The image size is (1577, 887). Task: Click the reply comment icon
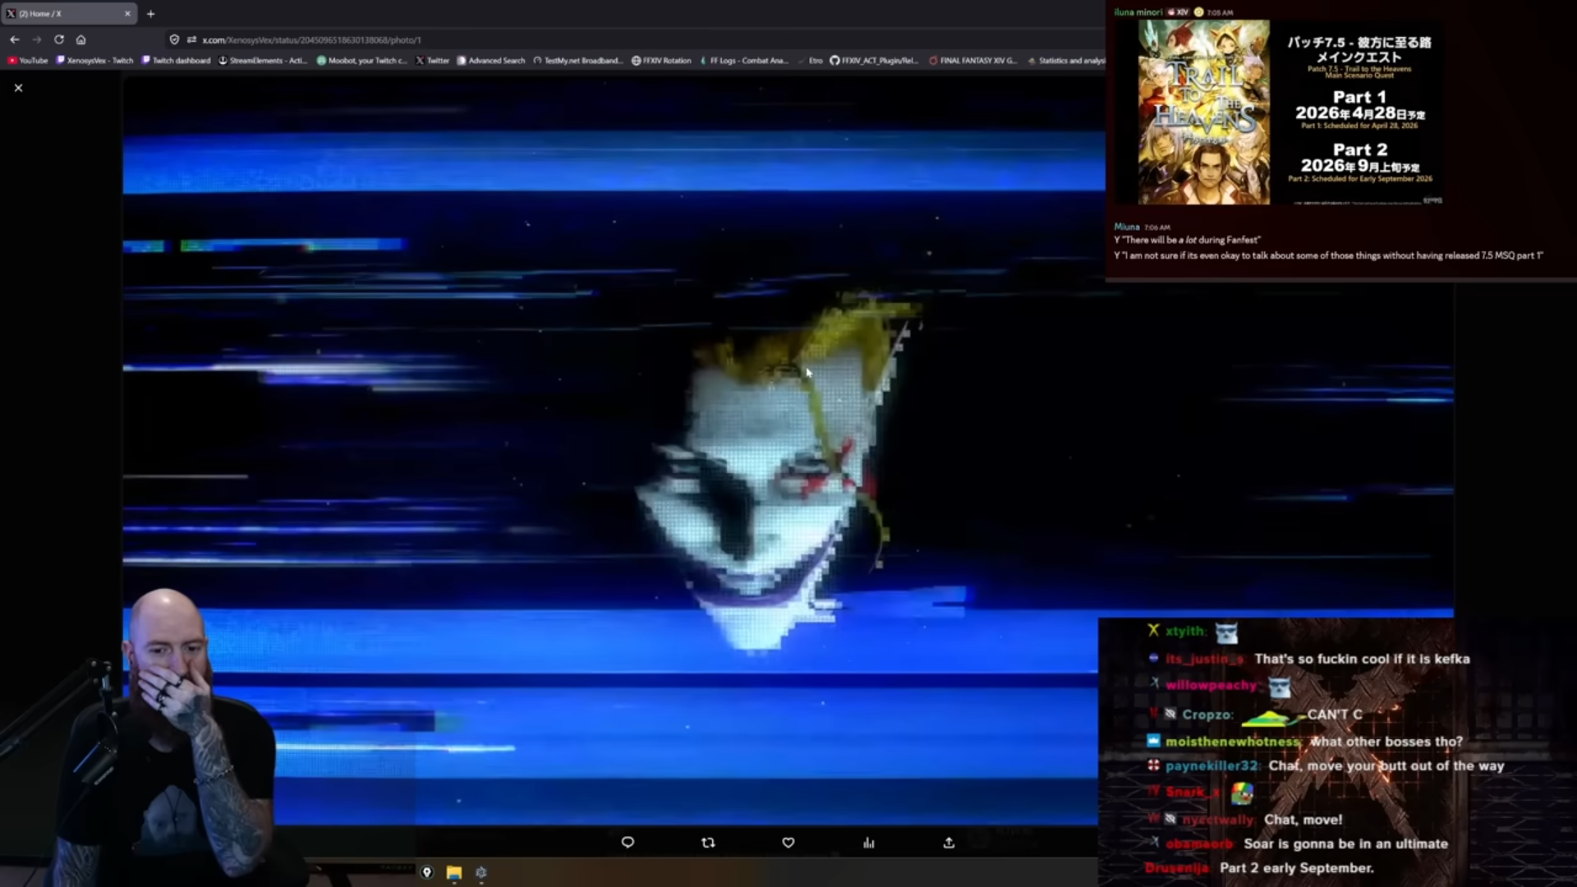pos(628,843)
